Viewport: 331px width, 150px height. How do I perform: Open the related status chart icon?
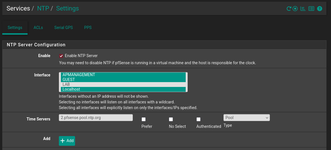[x=303, y=9]
